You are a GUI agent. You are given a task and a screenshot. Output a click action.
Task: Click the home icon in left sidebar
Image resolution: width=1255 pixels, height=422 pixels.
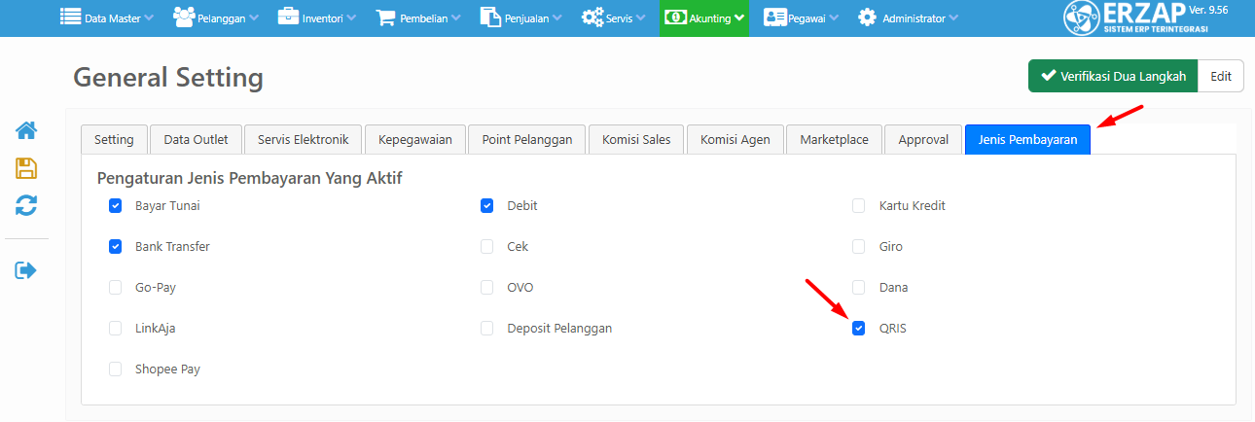(26, 129)
